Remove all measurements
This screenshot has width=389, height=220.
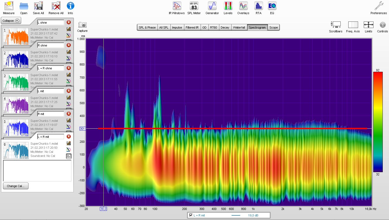pos(56,8)
